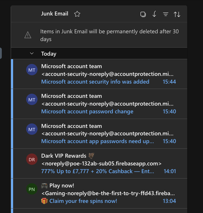Click the select-all messages icon
This screenshot has height=213, width=203.
(143, 14)
